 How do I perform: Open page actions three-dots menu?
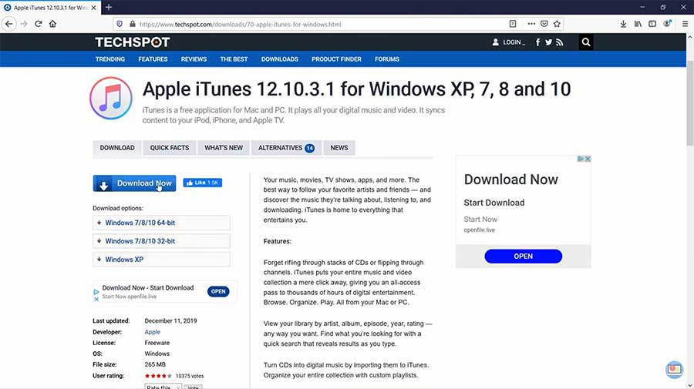pos(531,24)
